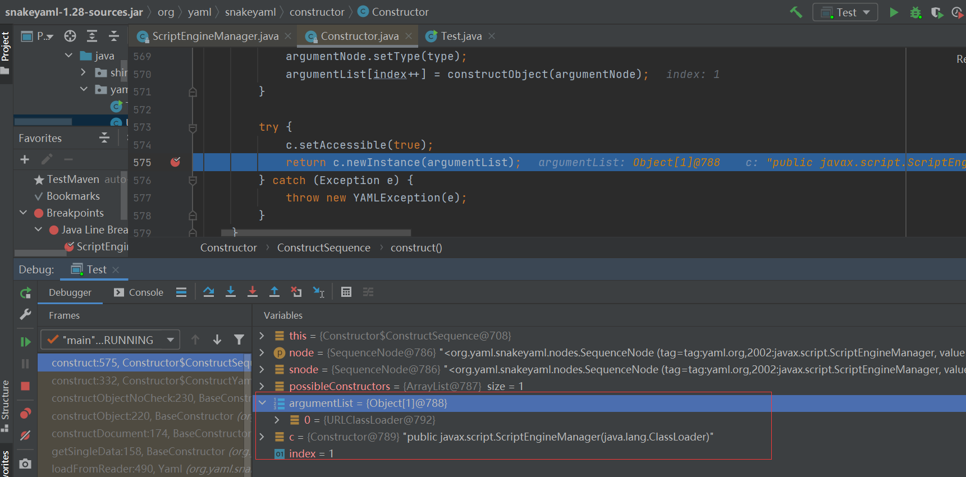966x477 pixels.
Task: Switch to the Console tab
Action: 139,292
